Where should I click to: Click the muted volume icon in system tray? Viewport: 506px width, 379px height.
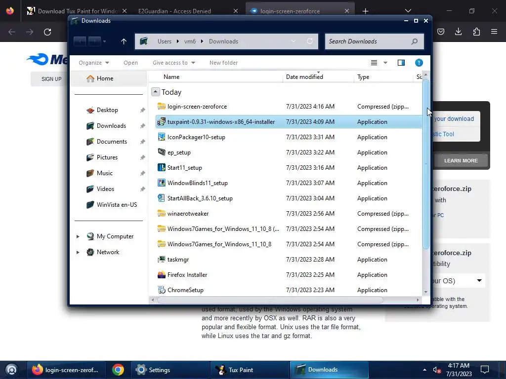(x=437, y=370)
